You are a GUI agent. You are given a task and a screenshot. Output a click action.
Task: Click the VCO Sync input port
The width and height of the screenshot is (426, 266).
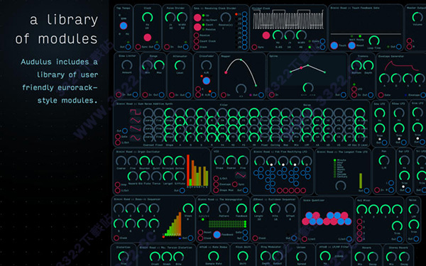235,184
